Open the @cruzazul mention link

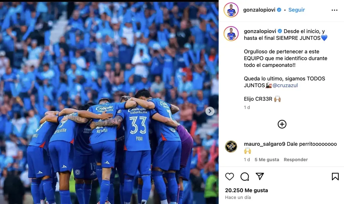[x=285, y=85]
